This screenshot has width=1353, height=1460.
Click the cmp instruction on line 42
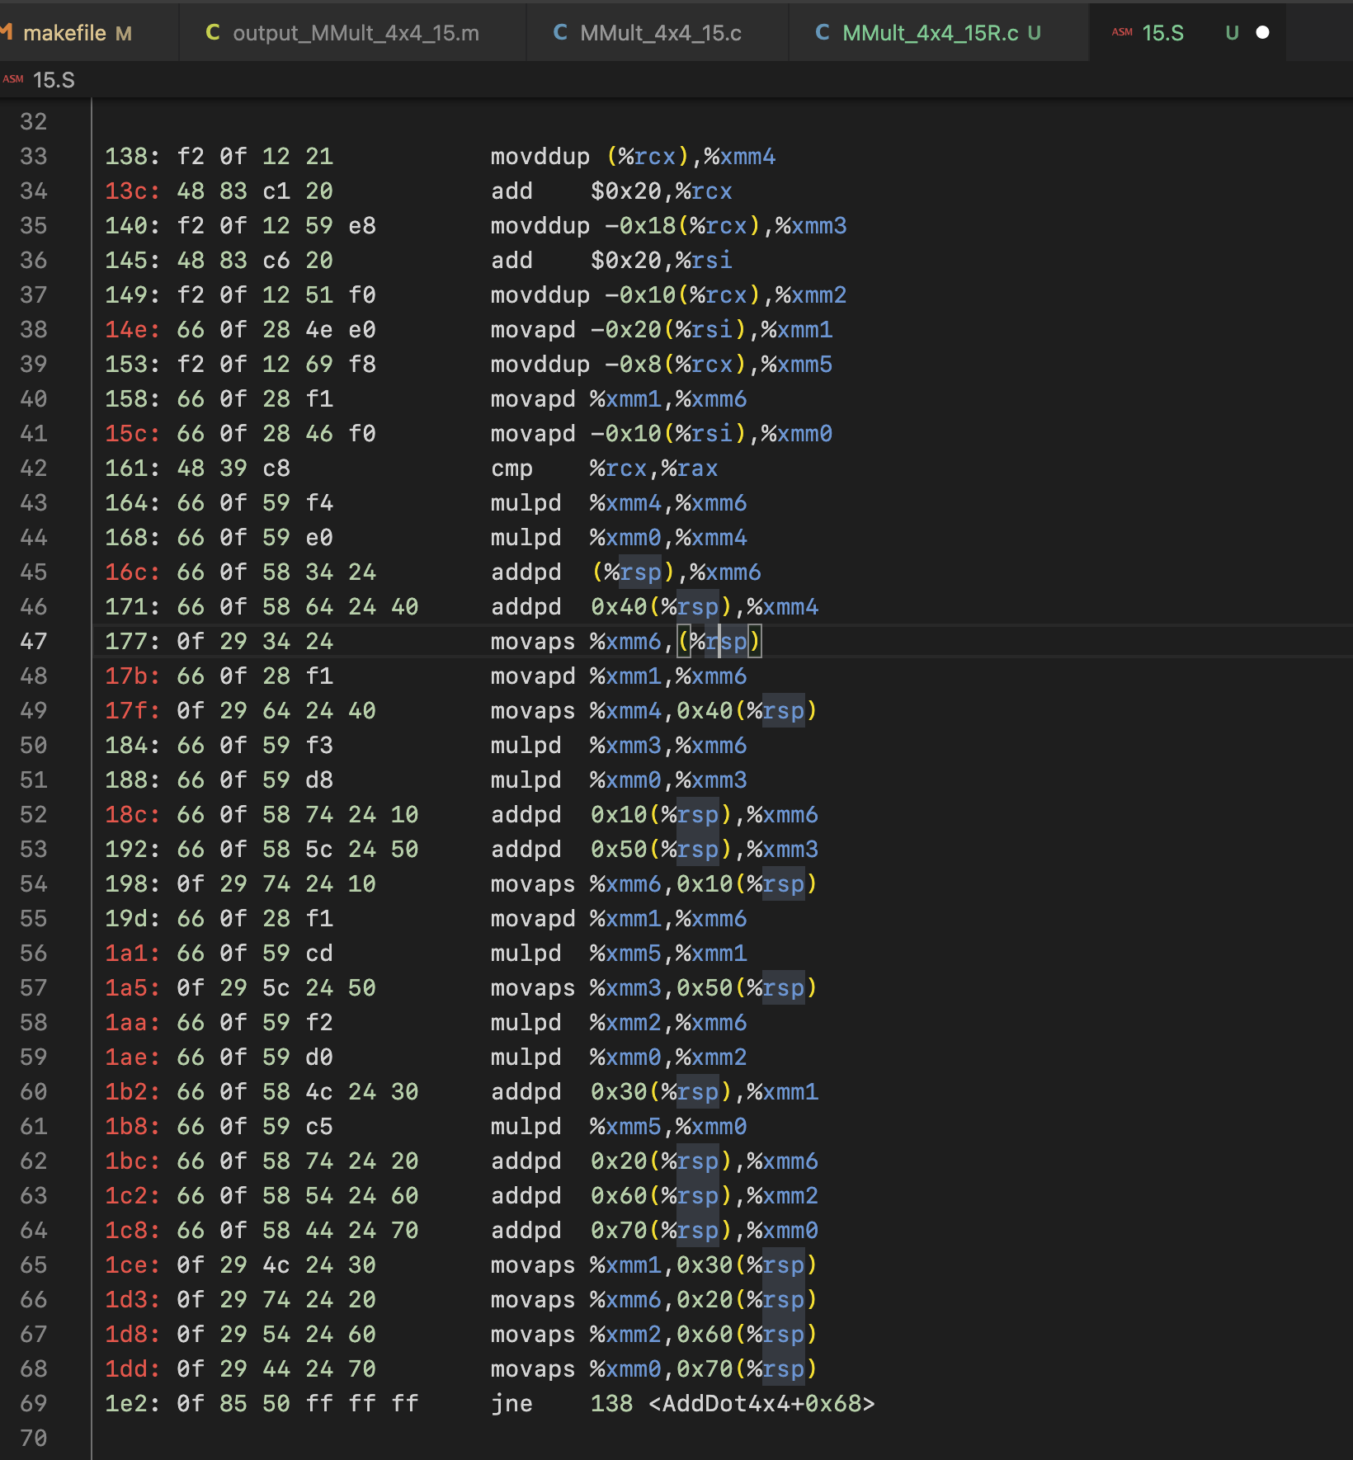tap(511, 469)
